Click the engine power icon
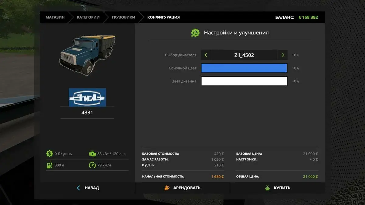365x205 pixels. [92, 154]
